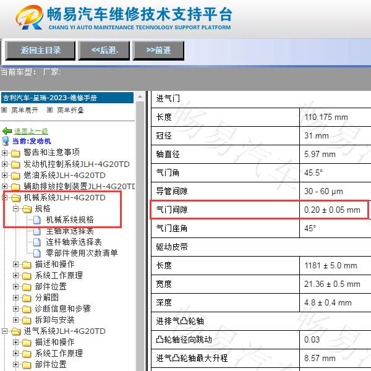Select the 轴直径 row label

coord(168,154)
